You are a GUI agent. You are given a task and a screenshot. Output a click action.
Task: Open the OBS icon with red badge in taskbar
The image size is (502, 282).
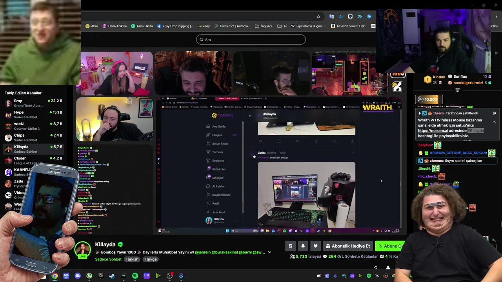point(170,276)
